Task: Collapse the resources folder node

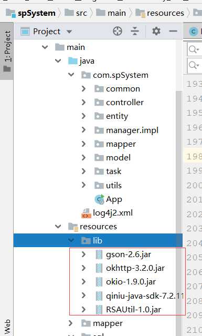Action: pos(58,226)
